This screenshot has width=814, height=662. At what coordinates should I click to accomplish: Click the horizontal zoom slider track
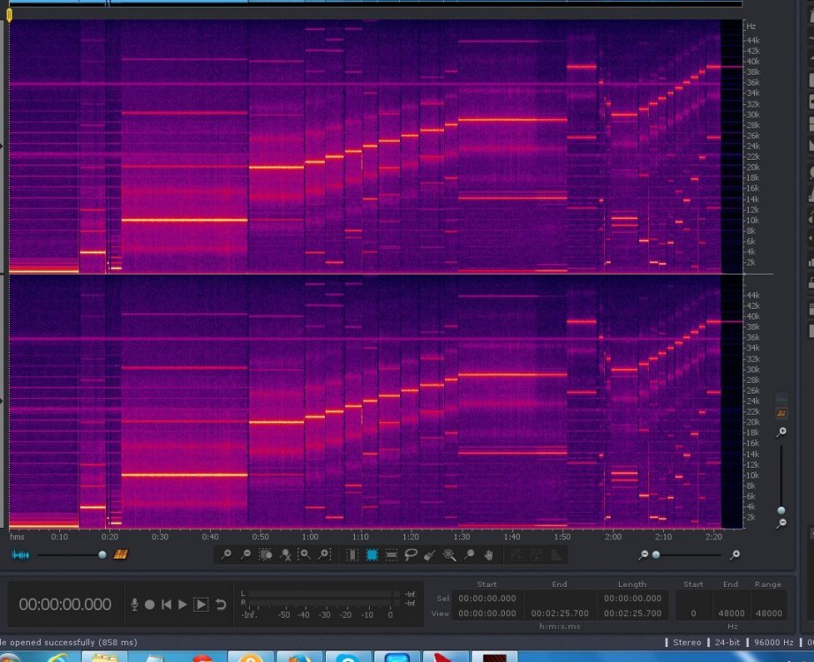(689, 554)
